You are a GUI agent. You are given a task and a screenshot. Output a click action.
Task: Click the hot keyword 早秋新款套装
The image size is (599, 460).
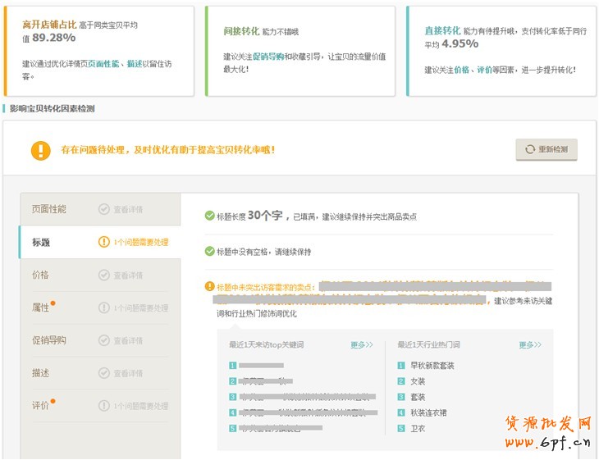[x=432, y=366]
